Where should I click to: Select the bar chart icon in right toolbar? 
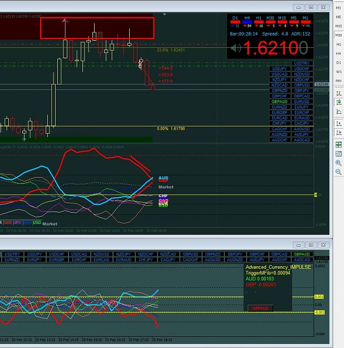[338, 94]
